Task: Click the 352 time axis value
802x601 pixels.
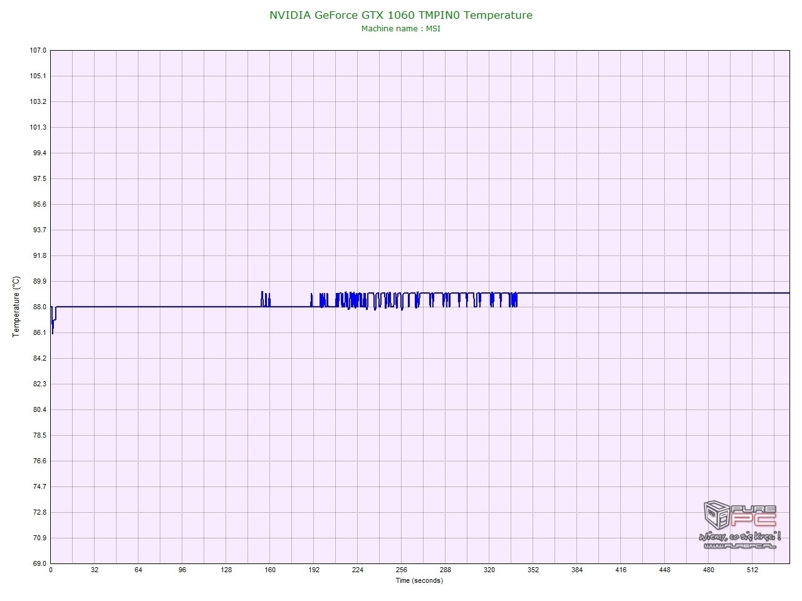Action: [x=533, y=570]
